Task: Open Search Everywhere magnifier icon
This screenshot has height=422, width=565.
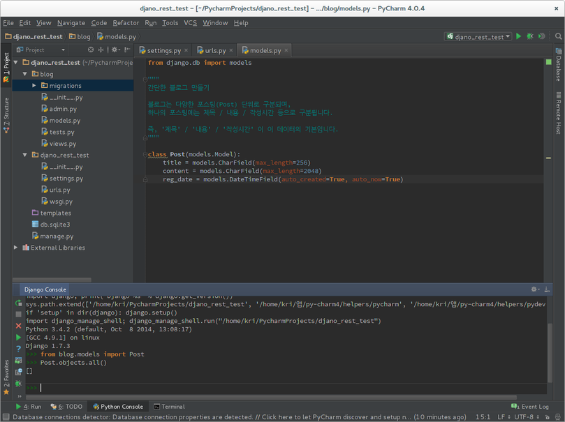Action: tap(558, 36)
